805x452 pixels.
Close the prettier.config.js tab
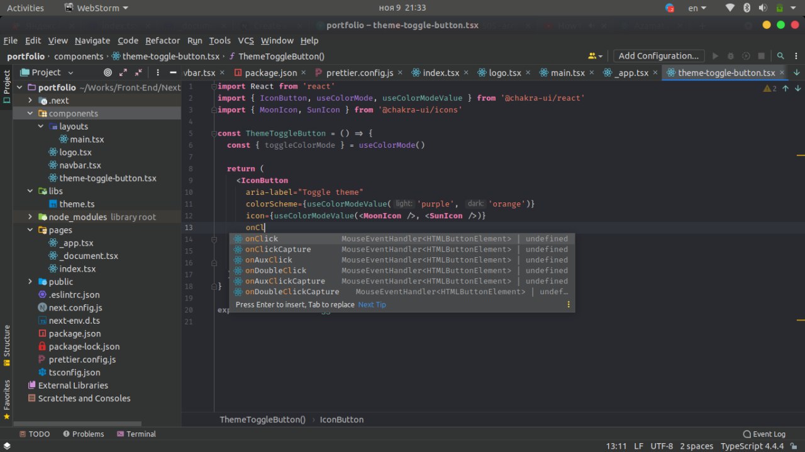click(400, 73)
